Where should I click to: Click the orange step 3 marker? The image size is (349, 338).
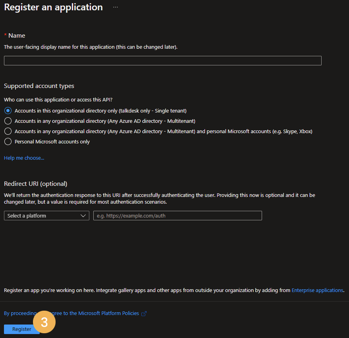coord(44,322)
